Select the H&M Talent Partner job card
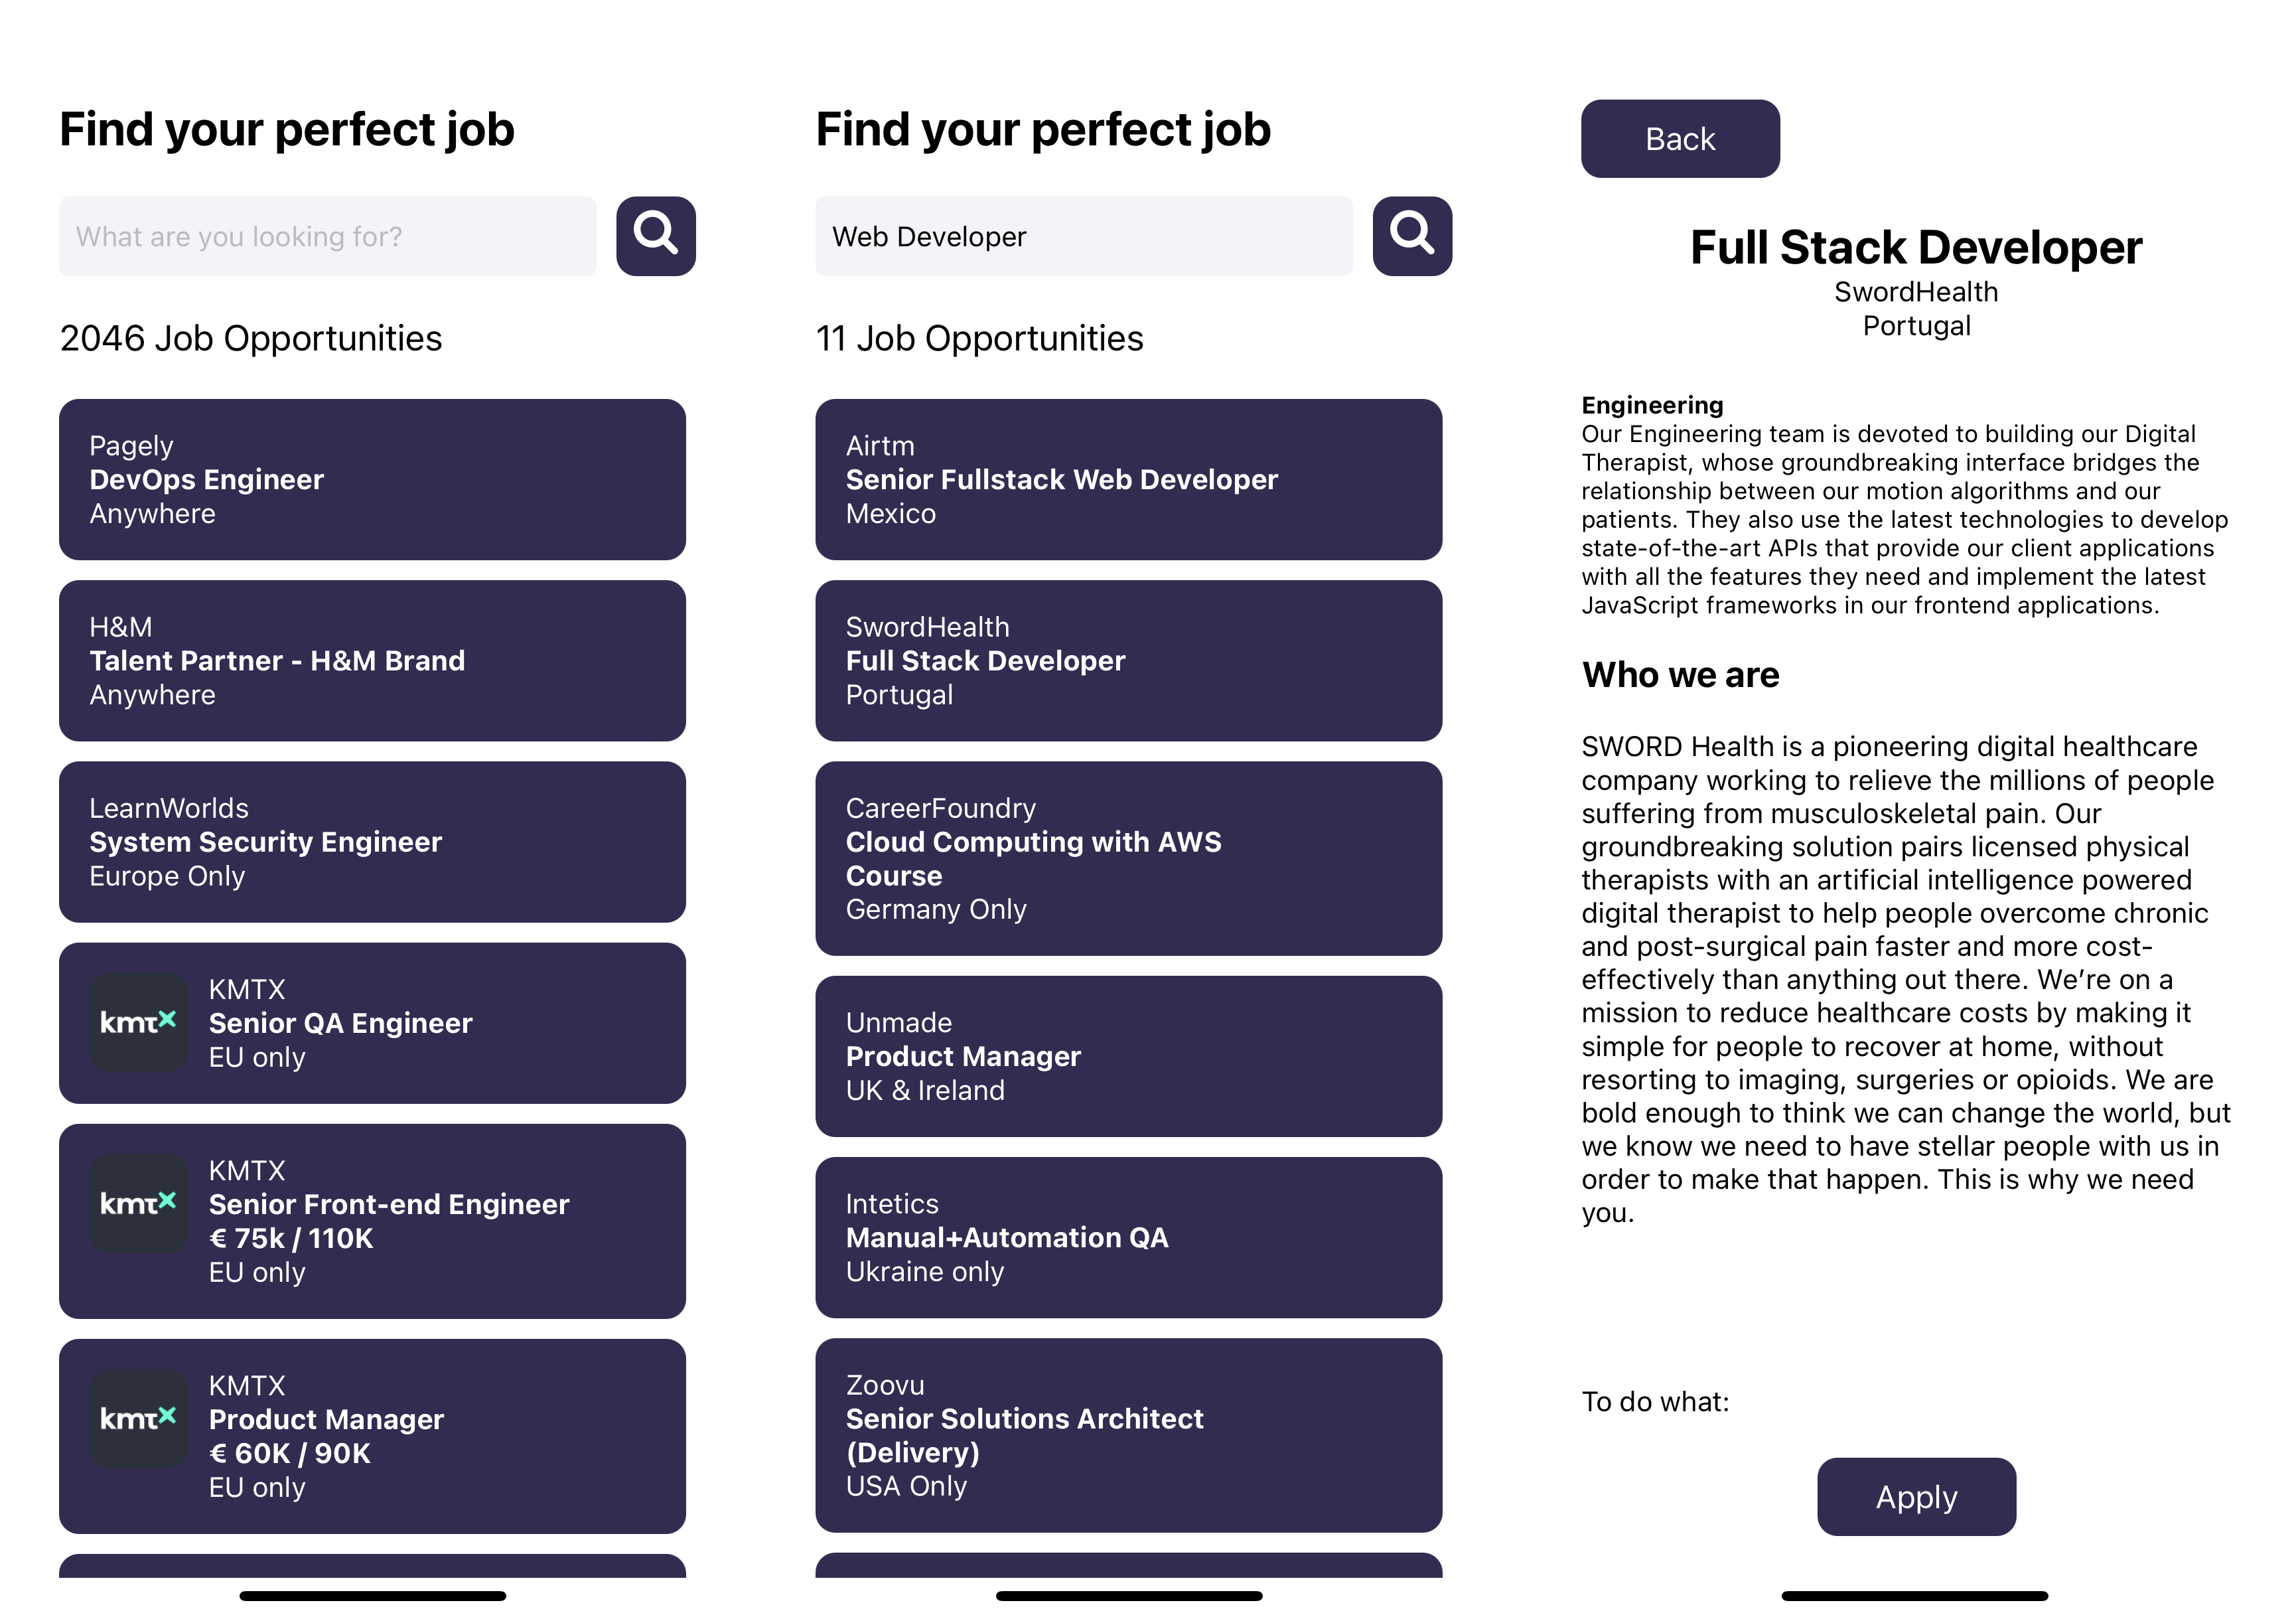The width and height of the screenshot is (2296, 1617). (x=372, y=660)
